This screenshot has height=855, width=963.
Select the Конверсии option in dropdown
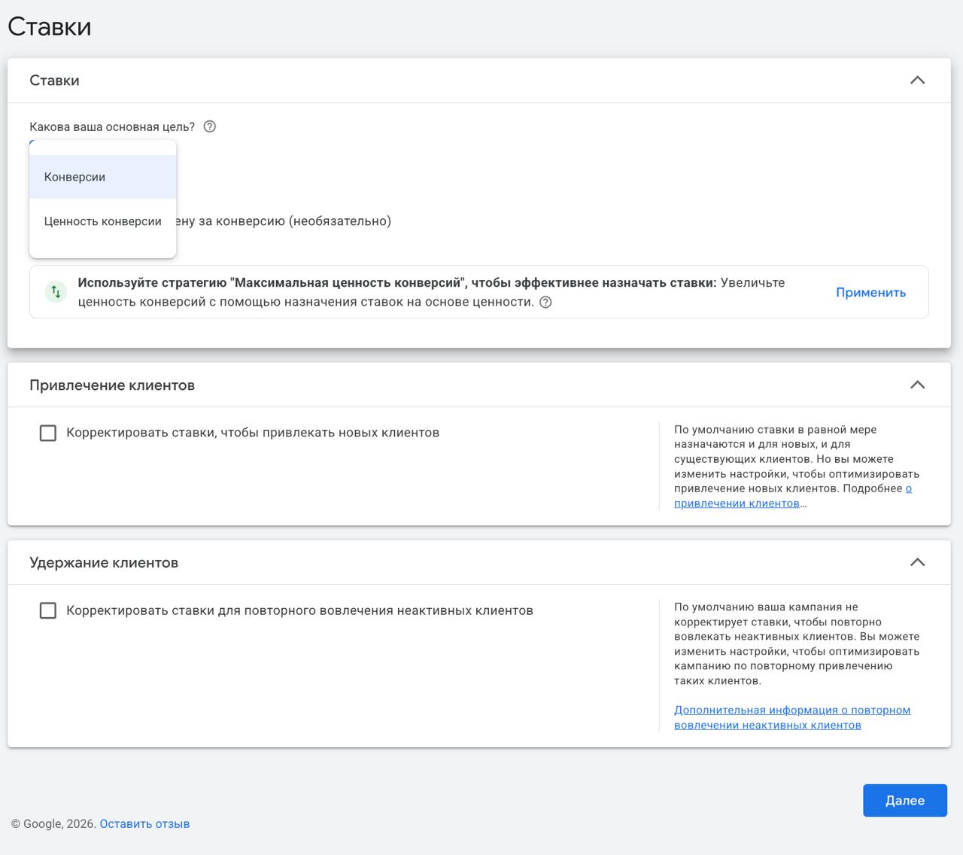[102, 177]
